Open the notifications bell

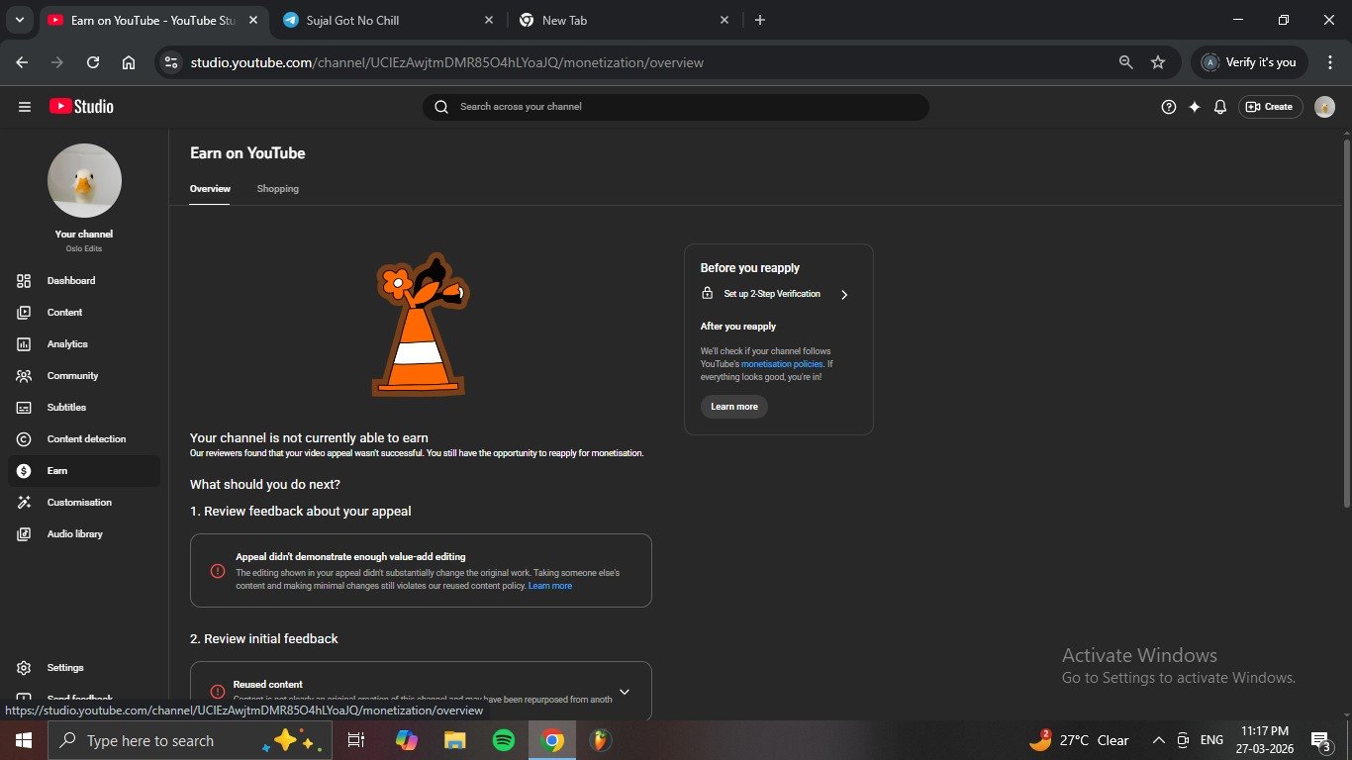tap(1220, 107)
